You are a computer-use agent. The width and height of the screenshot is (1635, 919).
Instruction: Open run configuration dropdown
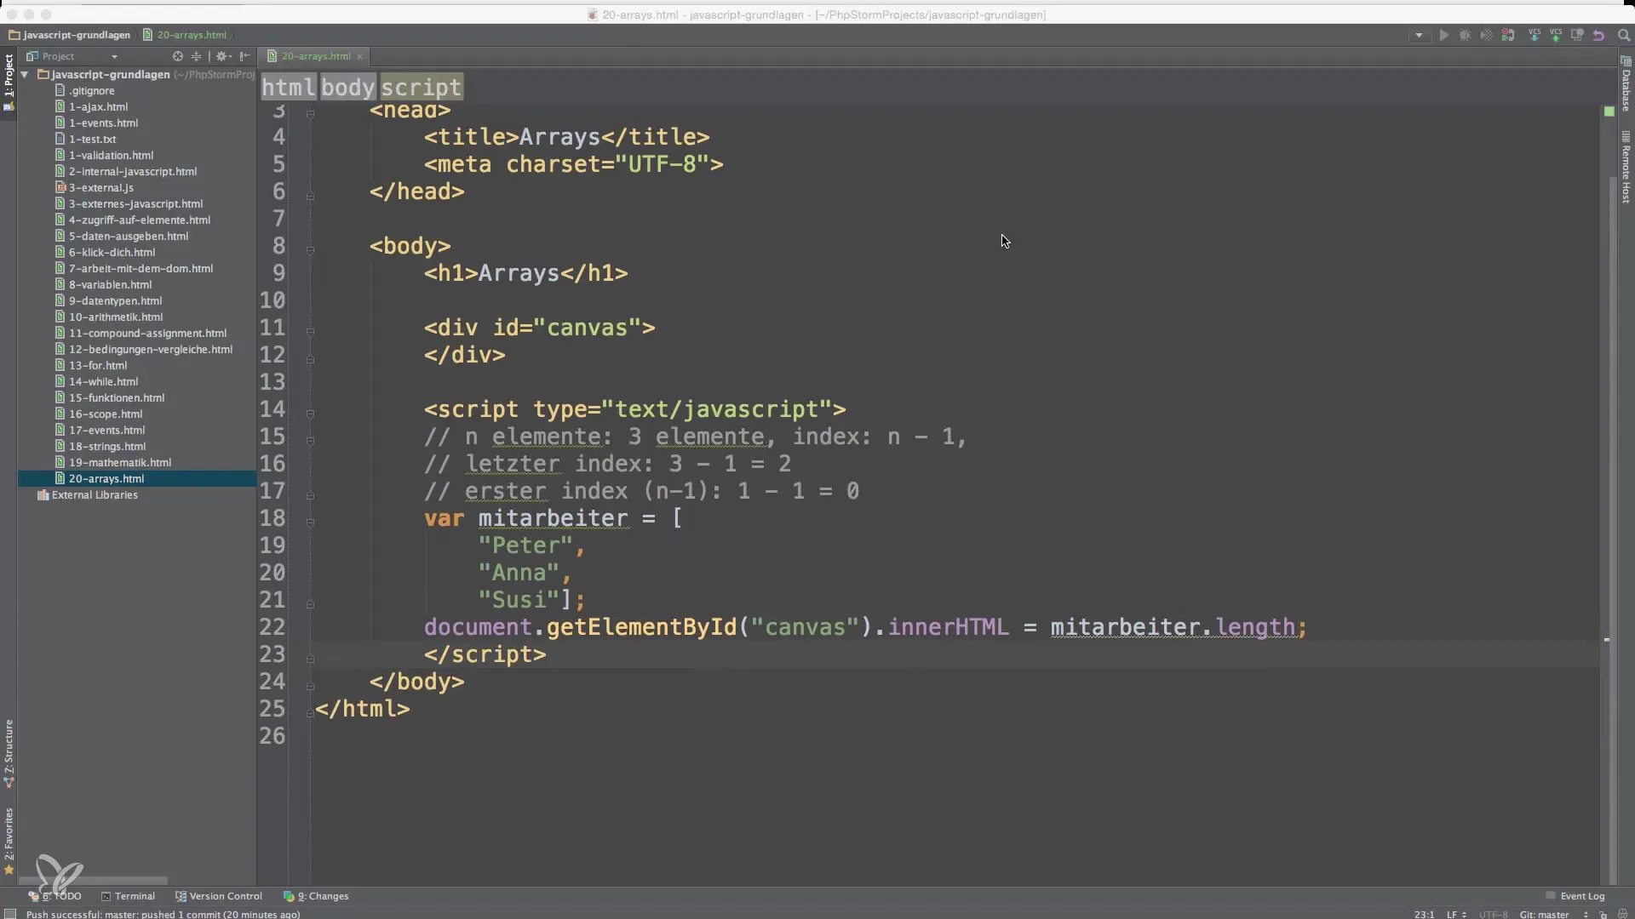(1419, 35)
